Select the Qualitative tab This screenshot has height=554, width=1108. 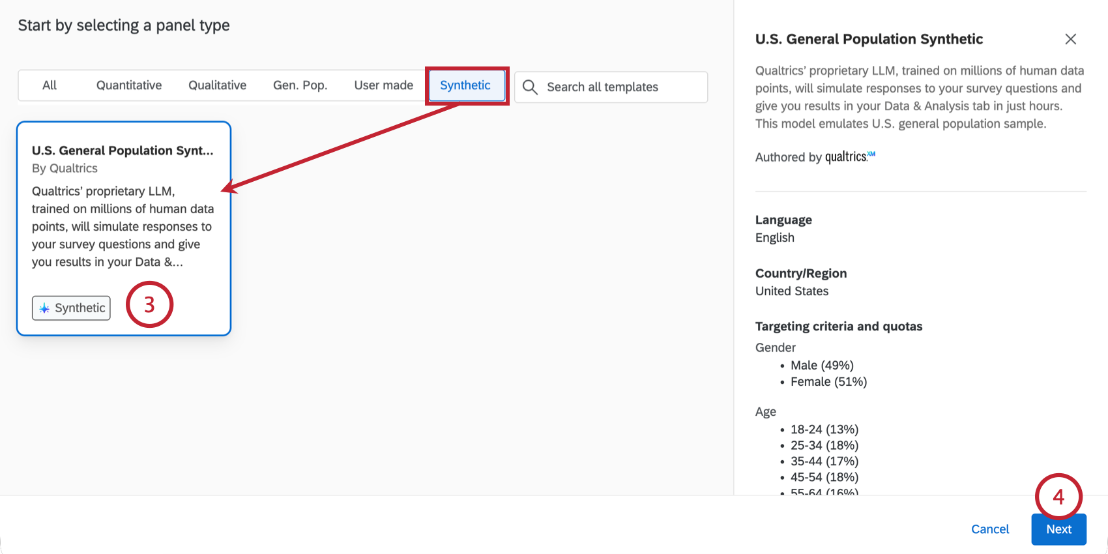coord(217,85)
